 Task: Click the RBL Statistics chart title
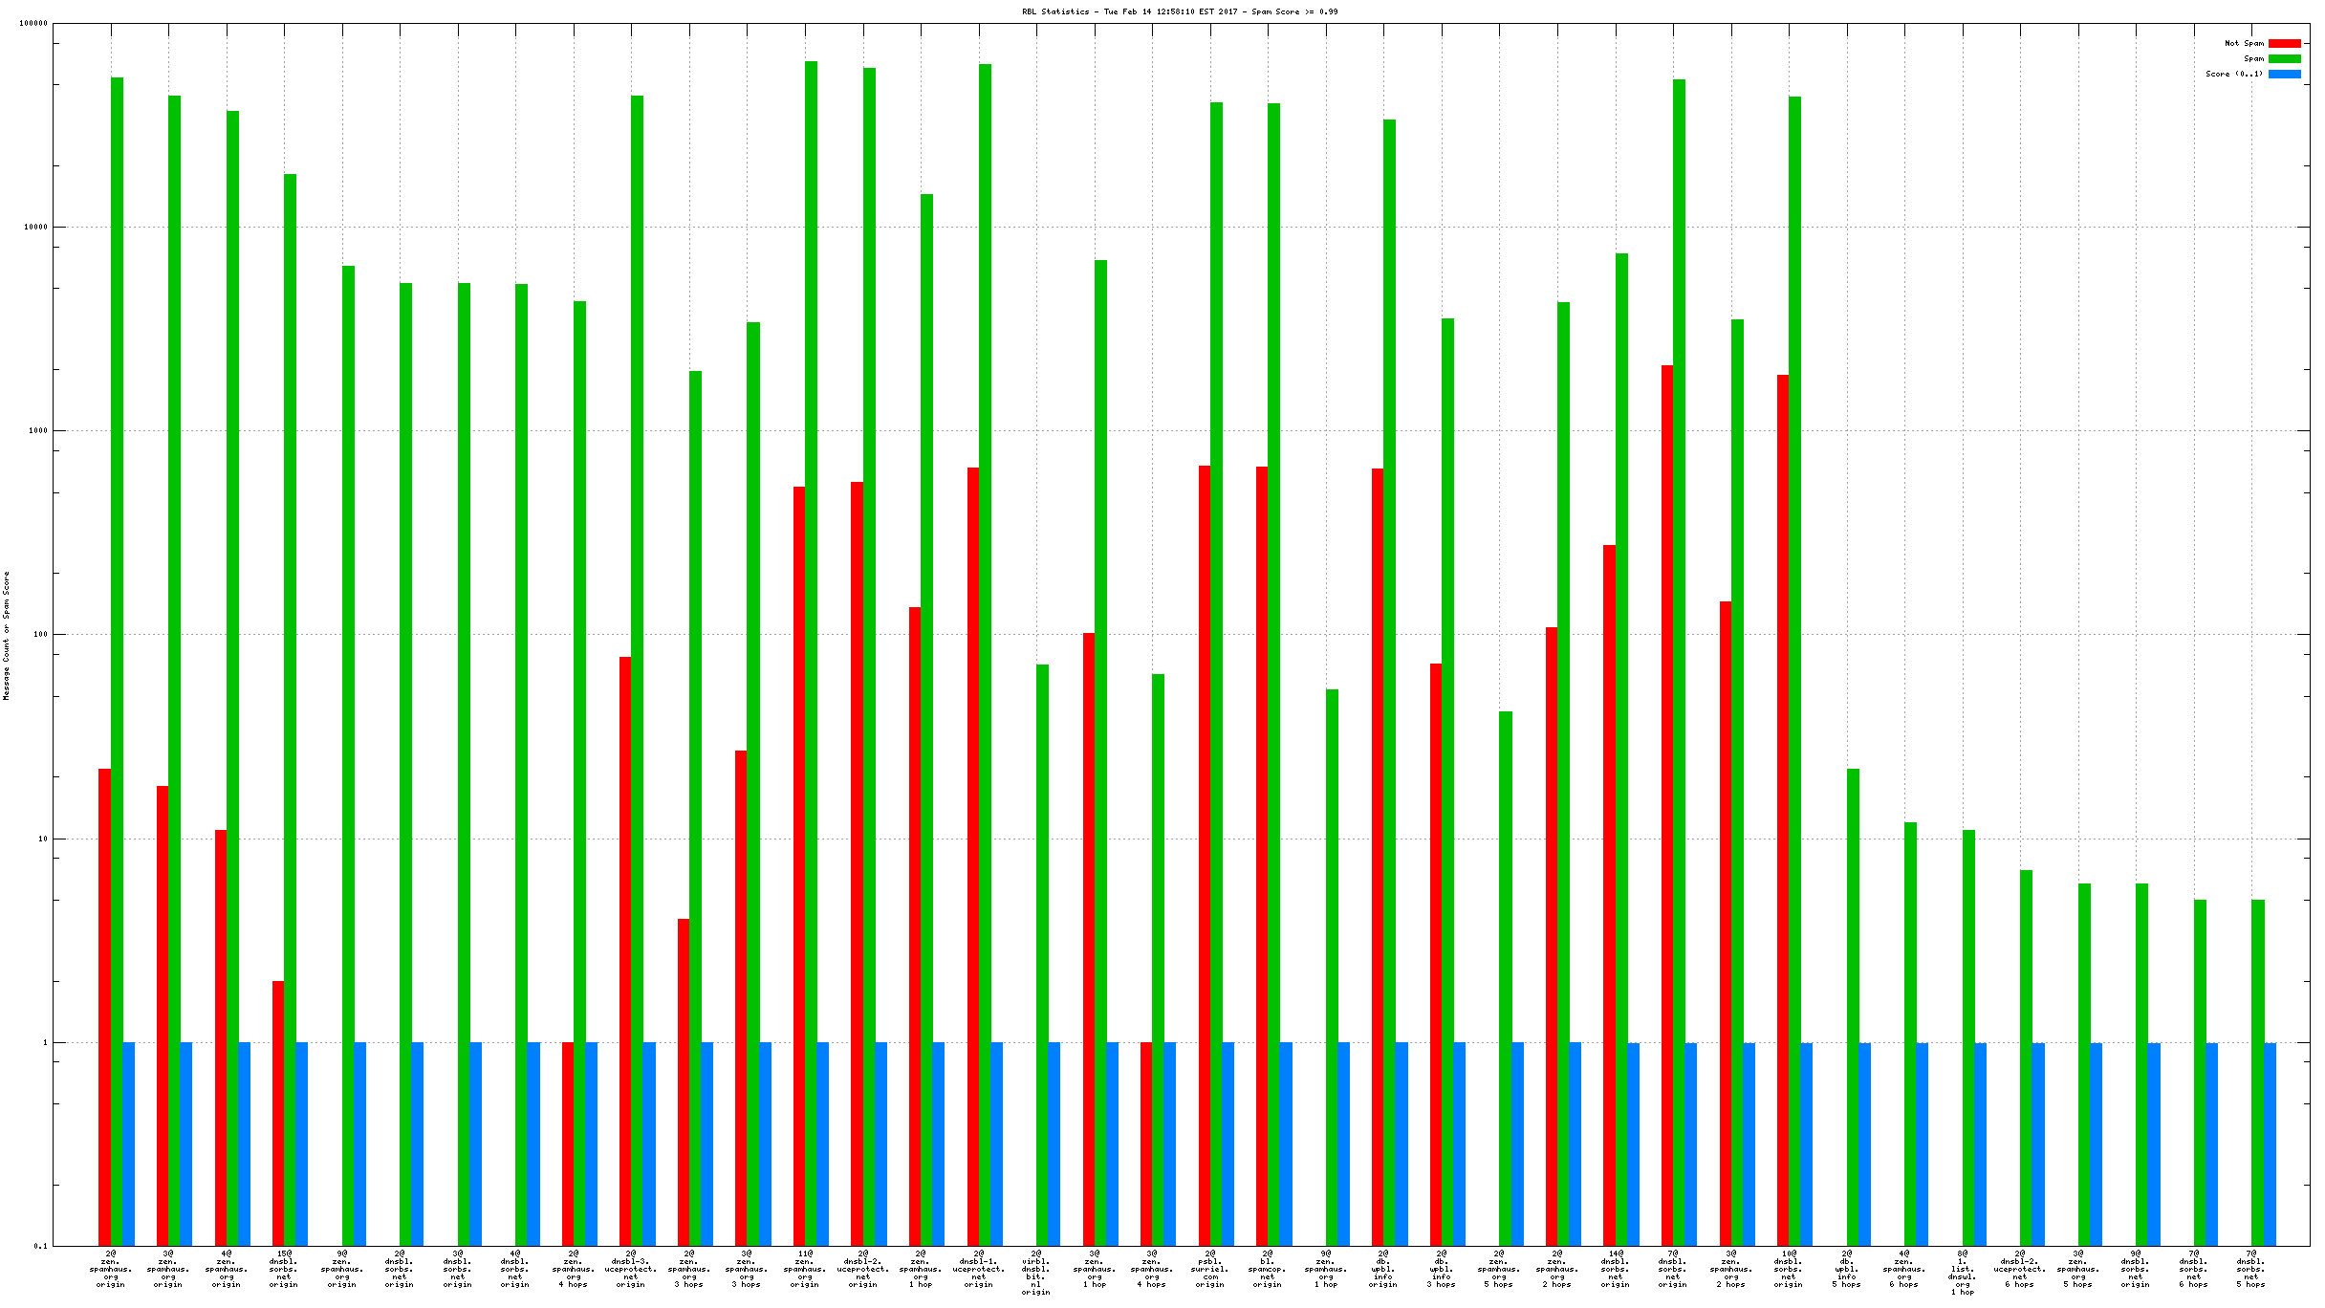[1179, 11]
